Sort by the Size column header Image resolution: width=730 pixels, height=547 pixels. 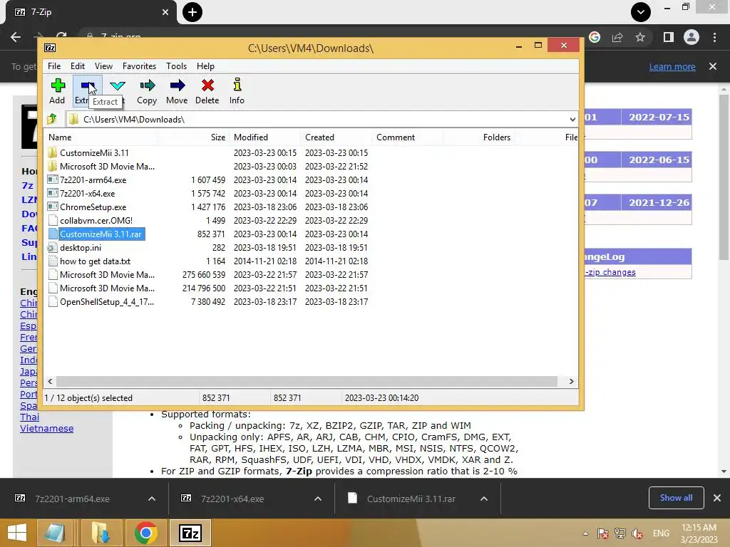(x=192, y=137)
